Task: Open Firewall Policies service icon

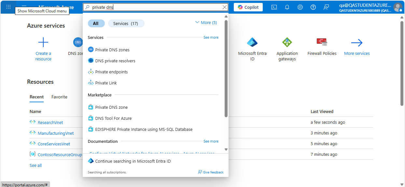Action: tap(322, 43)
